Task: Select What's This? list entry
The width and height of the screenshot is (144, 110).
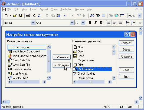Action: click(x=27, y=78)
